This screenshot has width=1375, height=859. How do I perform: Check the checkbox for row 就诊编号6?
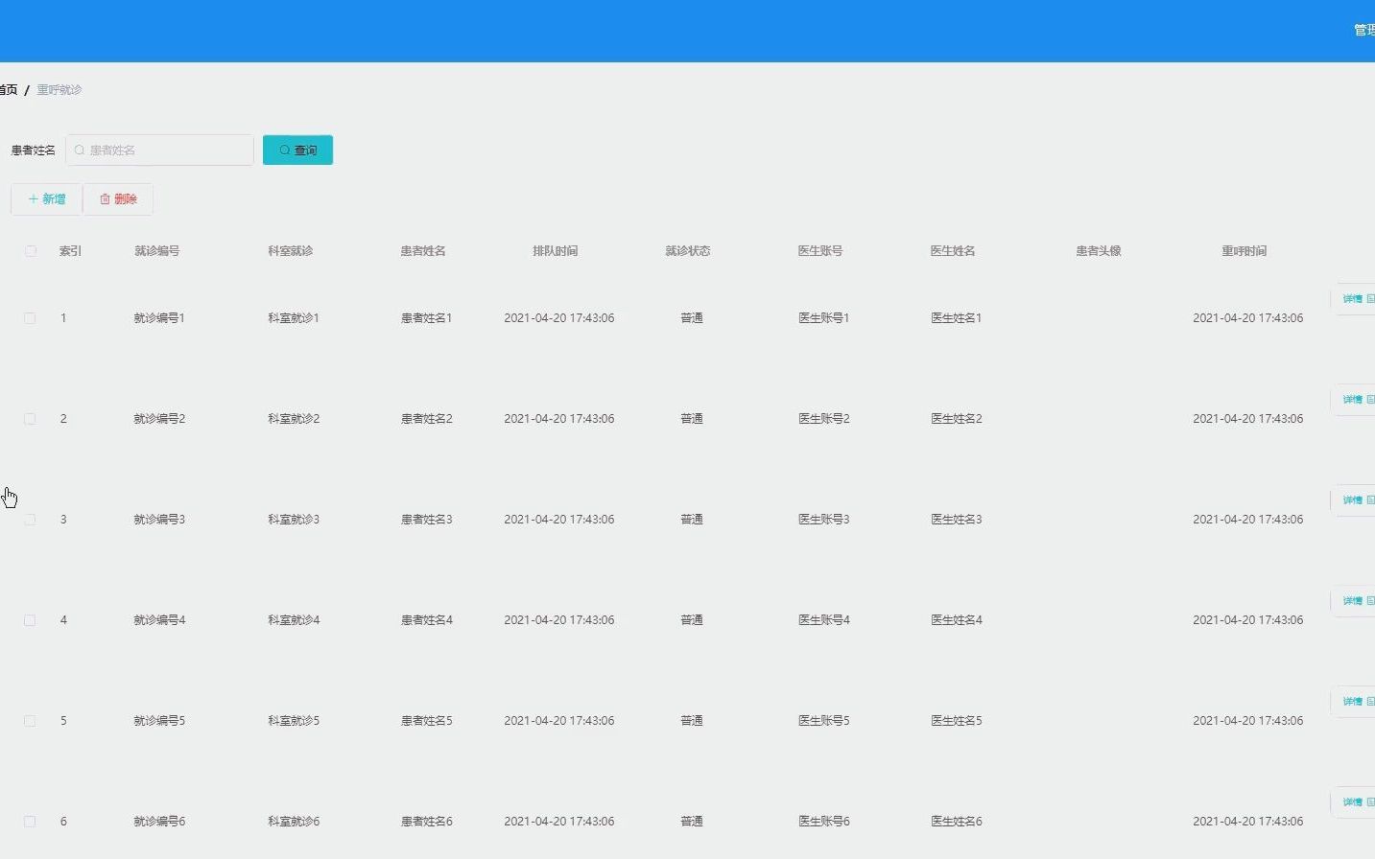[x=30, y=822]
